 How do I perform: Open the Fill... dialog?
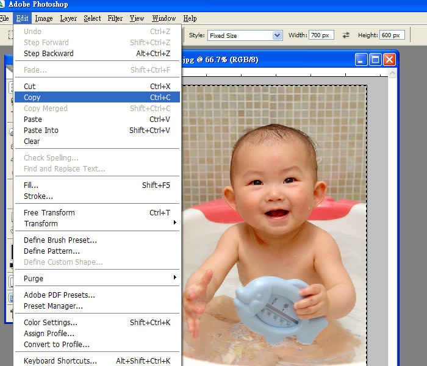[x=30, y=185]
